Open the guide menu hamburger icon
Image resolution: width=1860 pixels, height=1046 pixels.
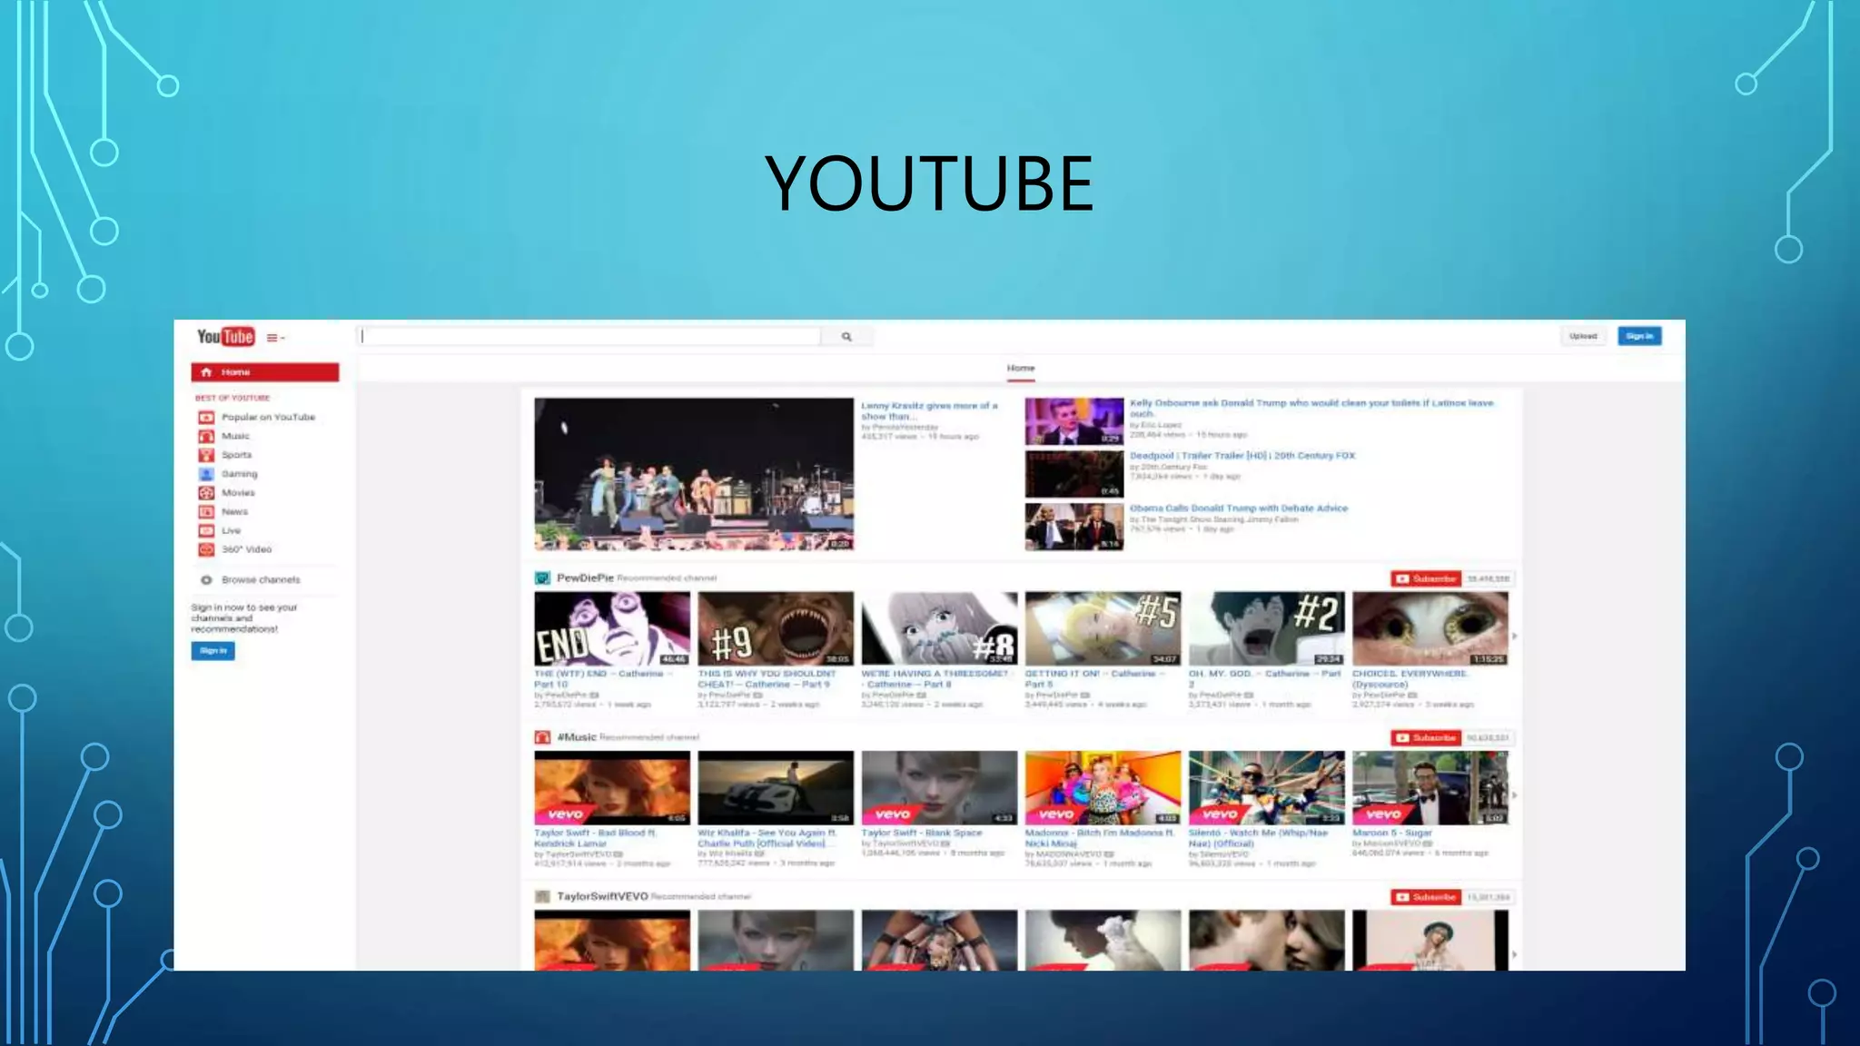[275, 338]
